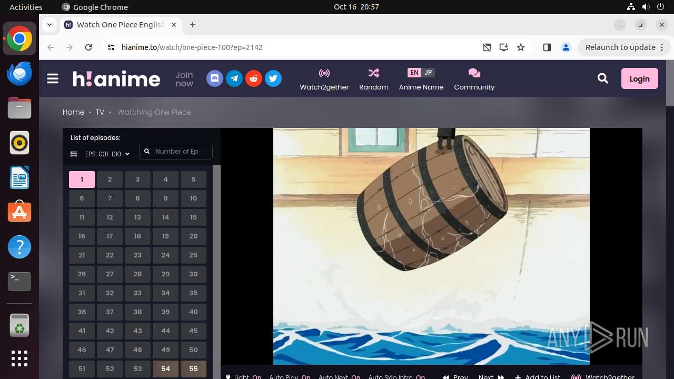Go back in browser history

coord(51,47)
